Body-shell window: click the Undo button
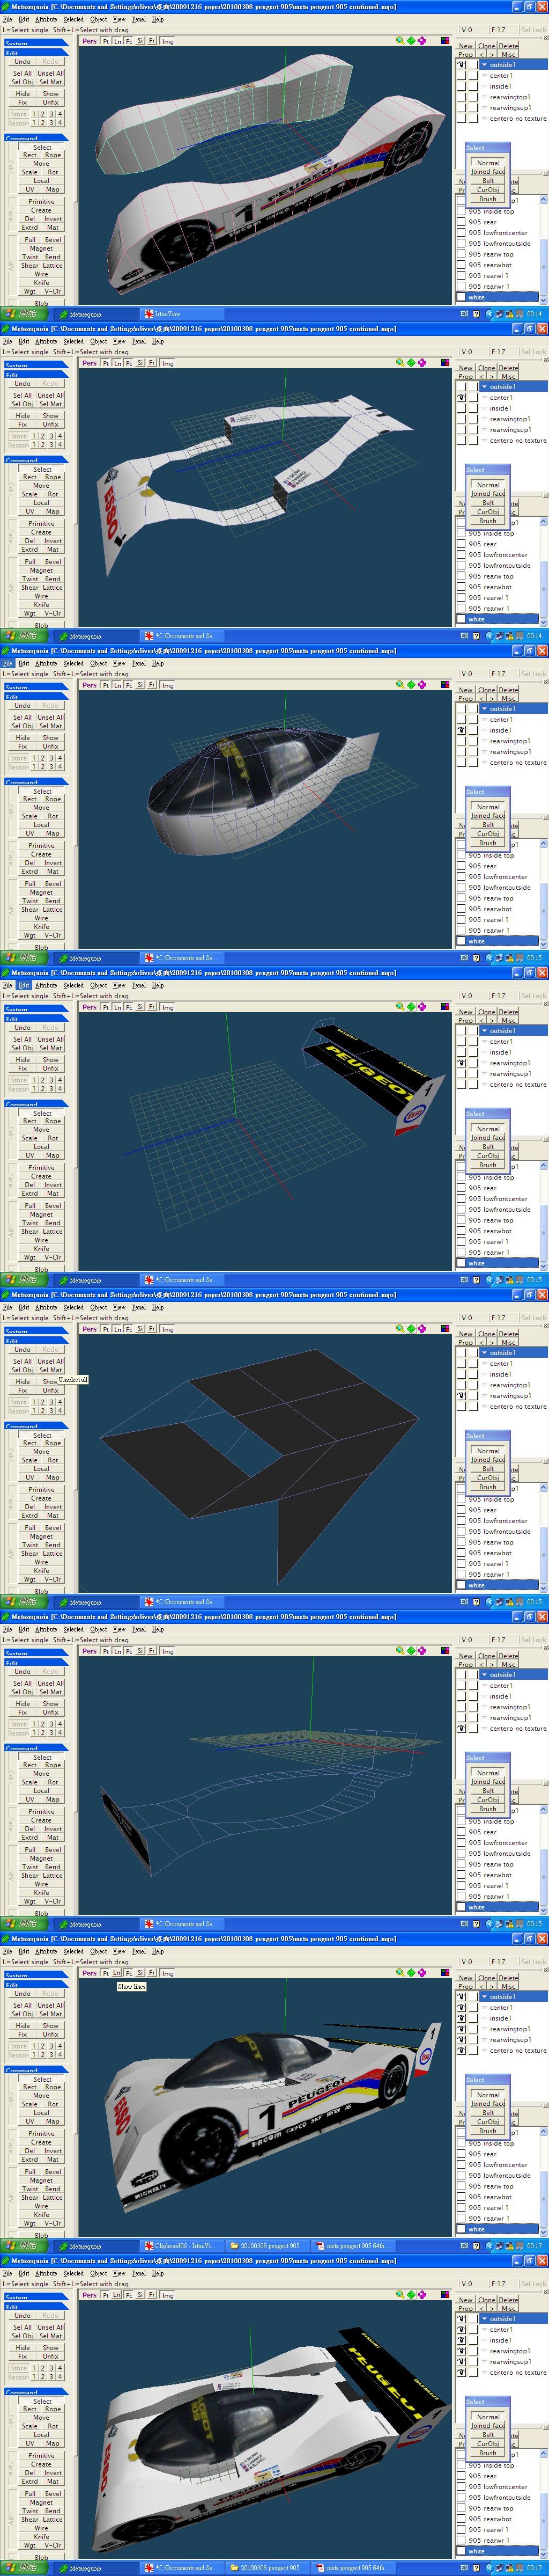The width and height of the screenshot is (549, 2576). pos(22,61)
